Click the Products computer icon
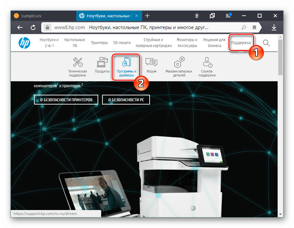 (102, 62)
